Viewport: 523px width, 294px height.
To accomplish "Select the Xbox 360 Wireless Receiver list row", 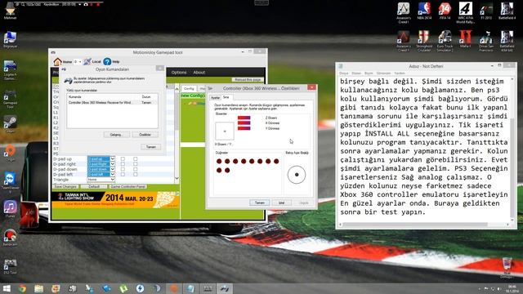I will 112,103.
